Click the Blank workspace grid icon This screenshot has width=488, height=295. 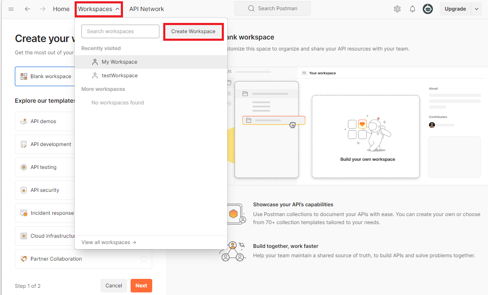point(24,76)
